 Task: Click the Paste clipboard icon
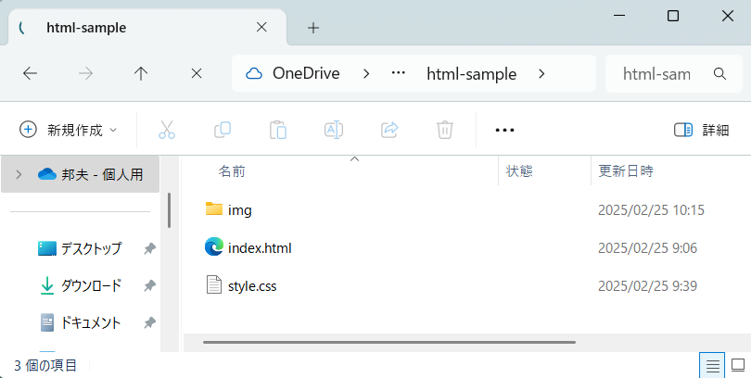(x=278, y=130)
